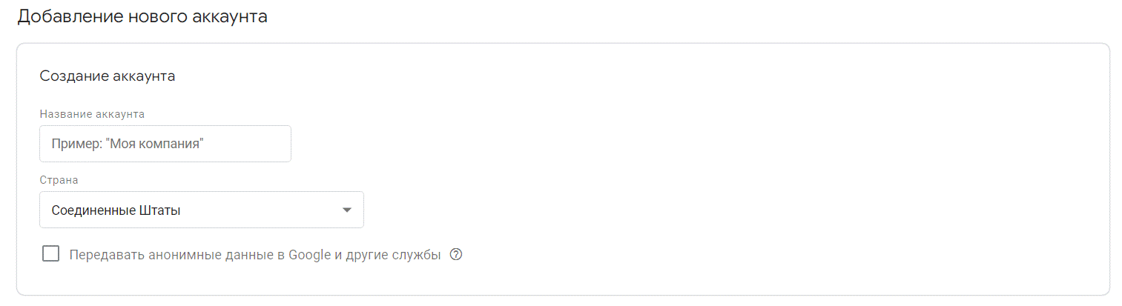
Task: Click the 'Добавление нового аккаунта' page title
Action: click(x=142, y=16)
